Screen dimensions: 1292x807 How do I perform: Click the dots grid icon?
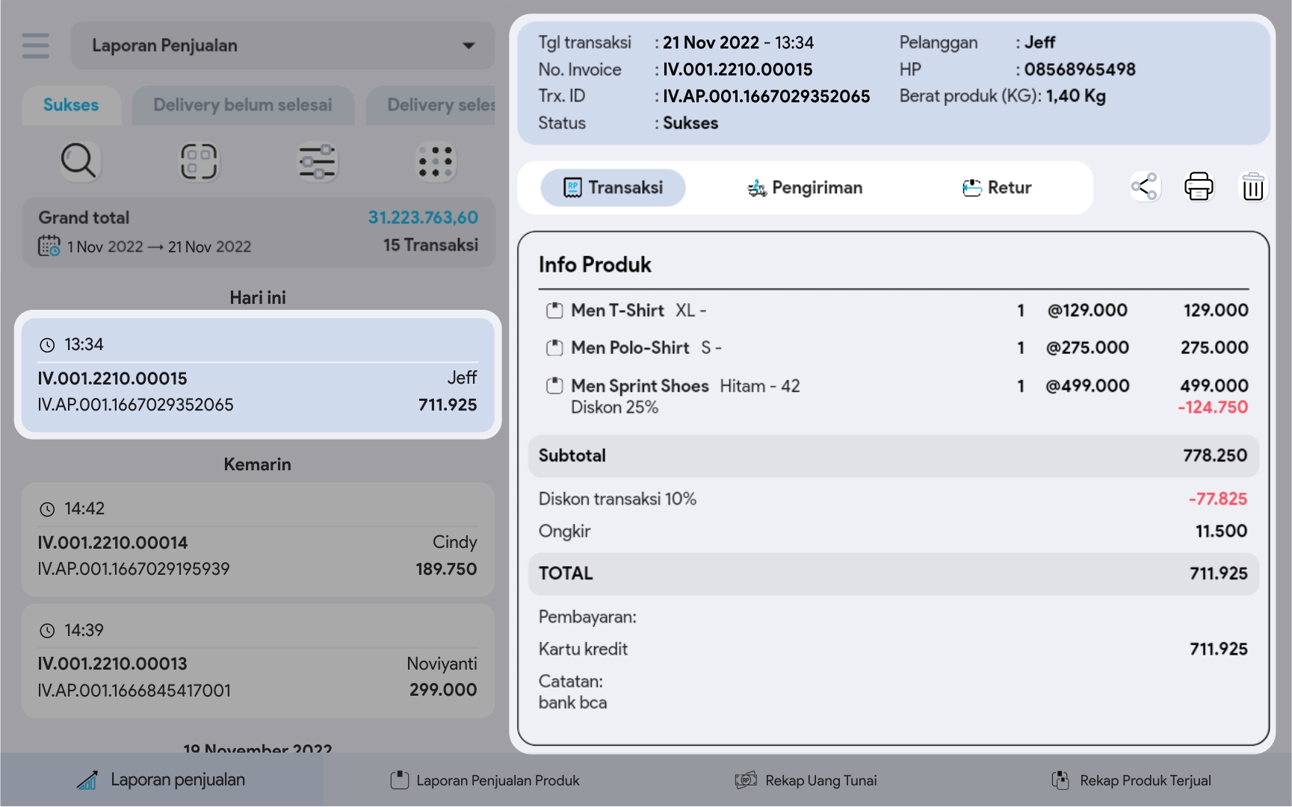click(436, 161)
